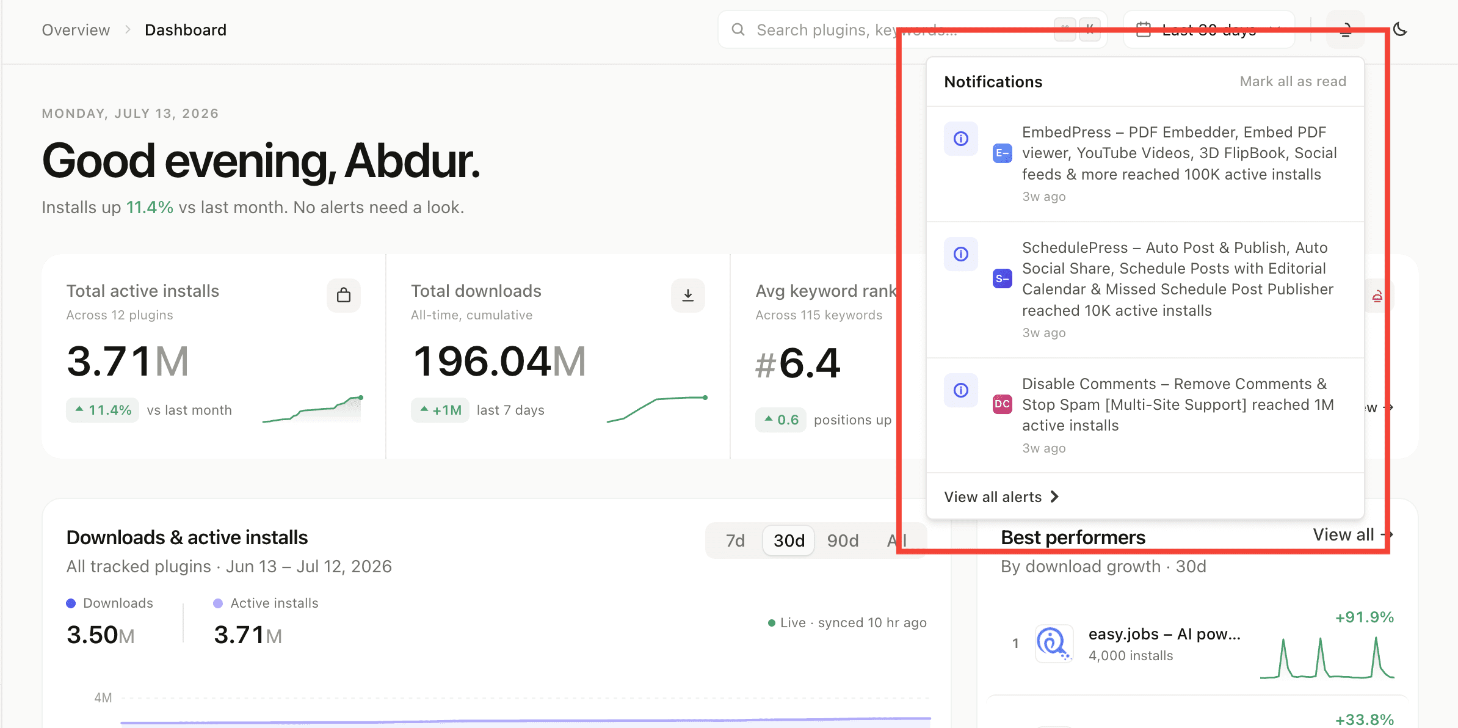
Task: Open the EmbedPress 100K active installs notification
Action: [1145, 164]
